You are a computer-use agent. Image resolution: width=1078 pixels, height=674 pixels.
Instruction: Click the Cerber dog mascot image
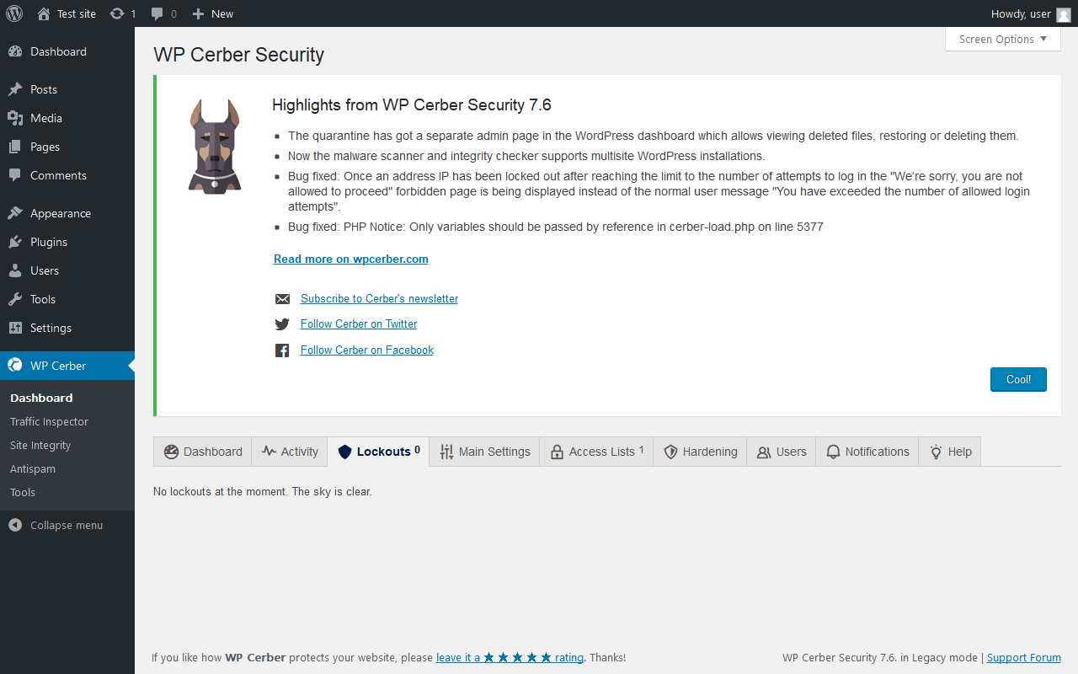[214, 147]
